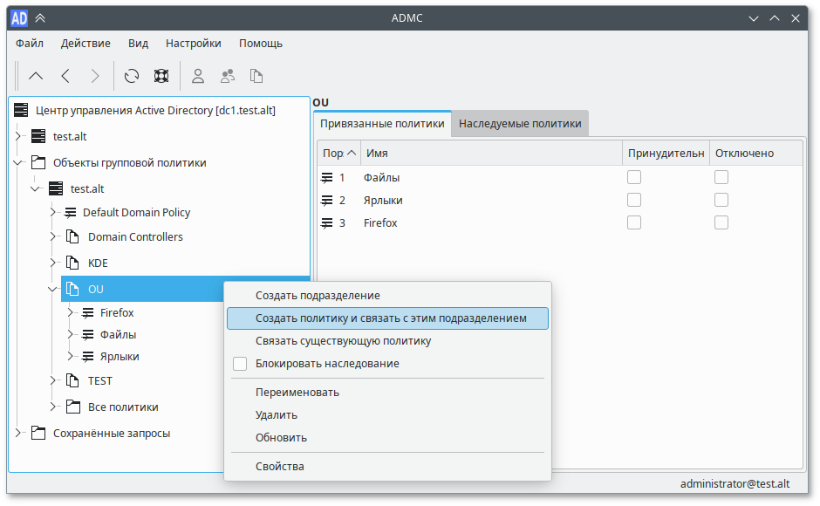
Task: Click the copy/paste document icon in the toolbar
Action: 256,76
